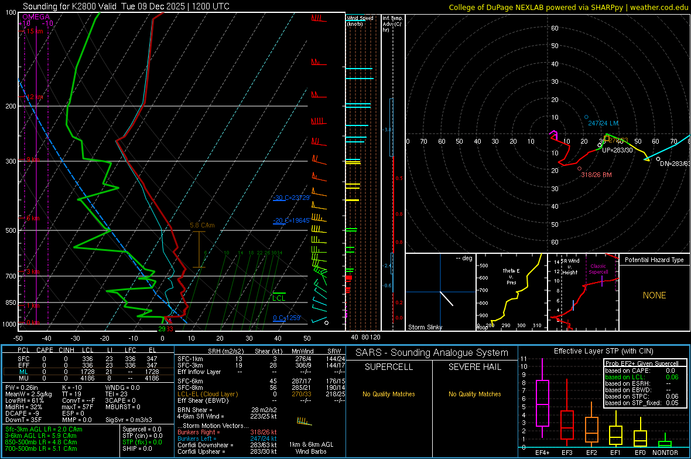691x459 pixels.
Task: Click the Wind Speed (knots) panel header
Action: [x=360, y=21]
